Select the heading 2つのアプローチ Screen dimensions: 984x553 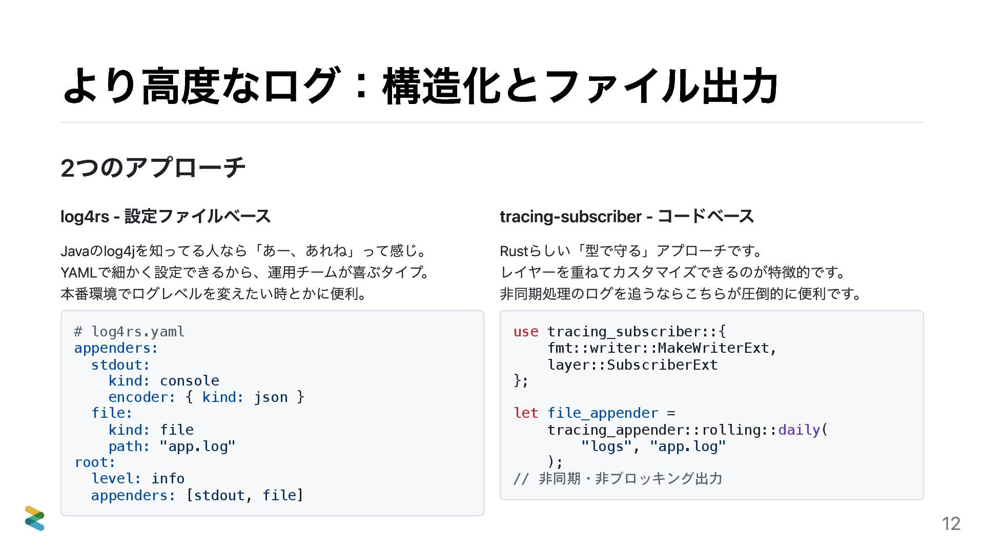tap(153, 167)
